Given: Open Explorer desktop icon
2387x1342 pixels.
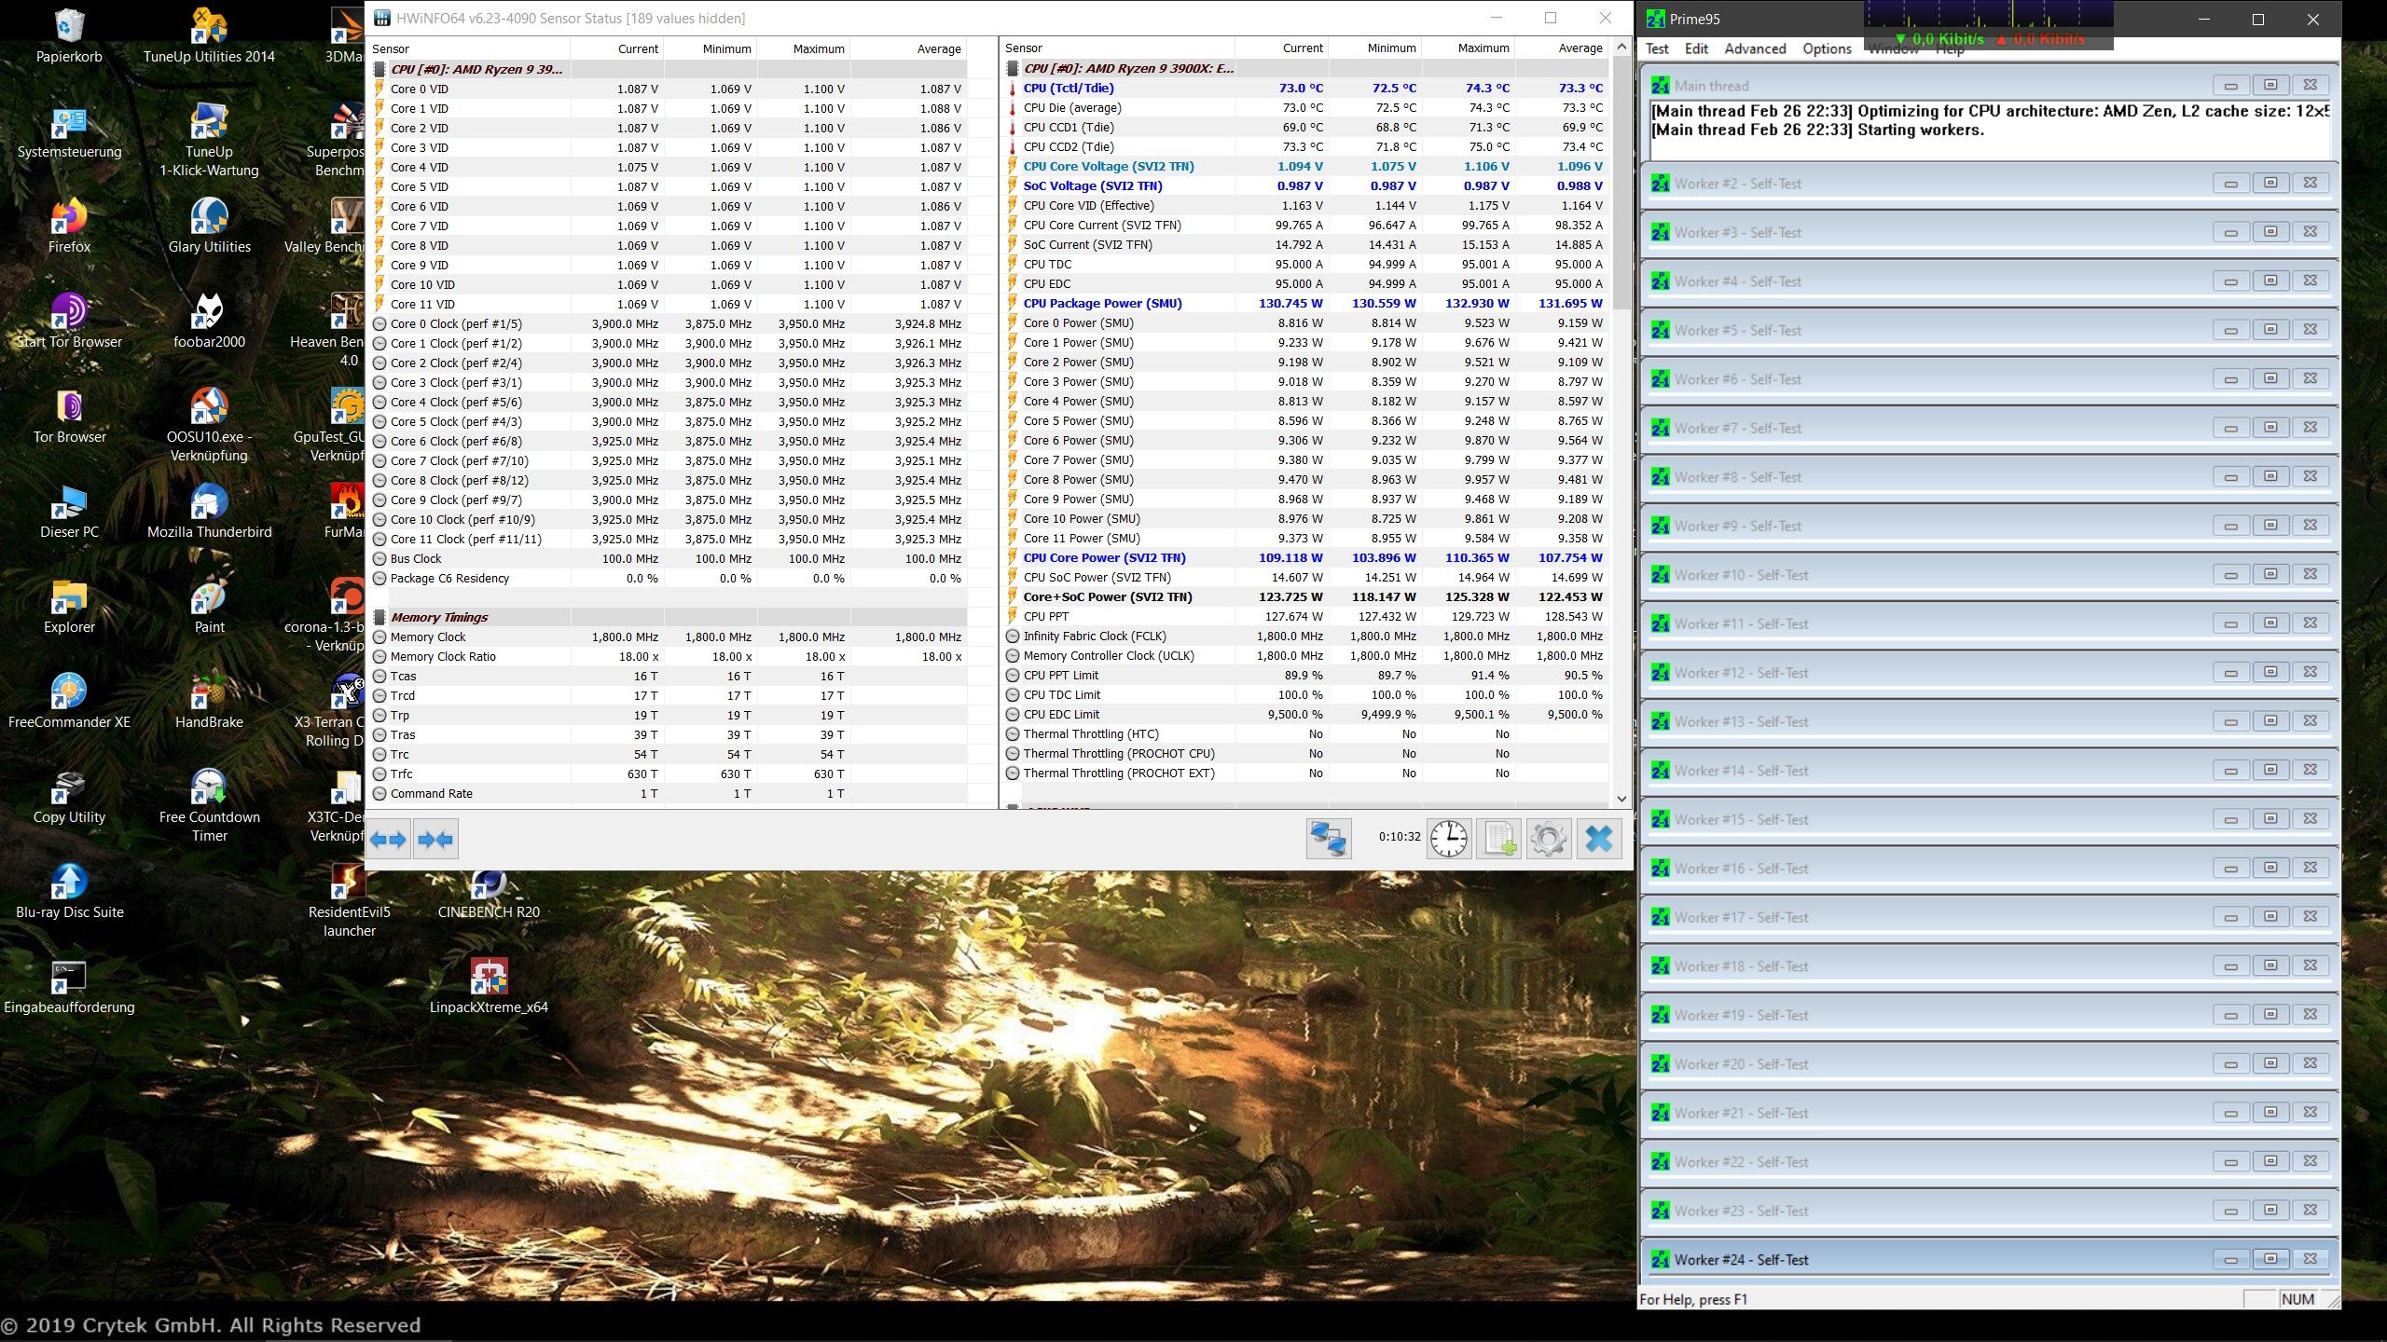Looking at the screenshot, I should click(x=69, y=609).
